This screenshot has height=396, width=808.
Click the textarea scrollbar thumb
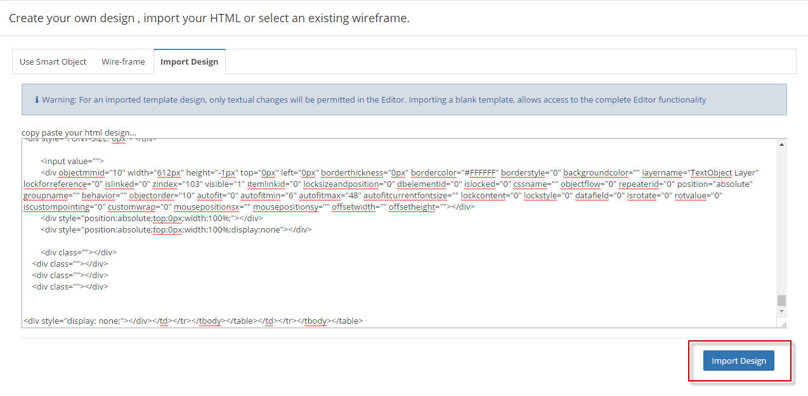pos(781,300)
